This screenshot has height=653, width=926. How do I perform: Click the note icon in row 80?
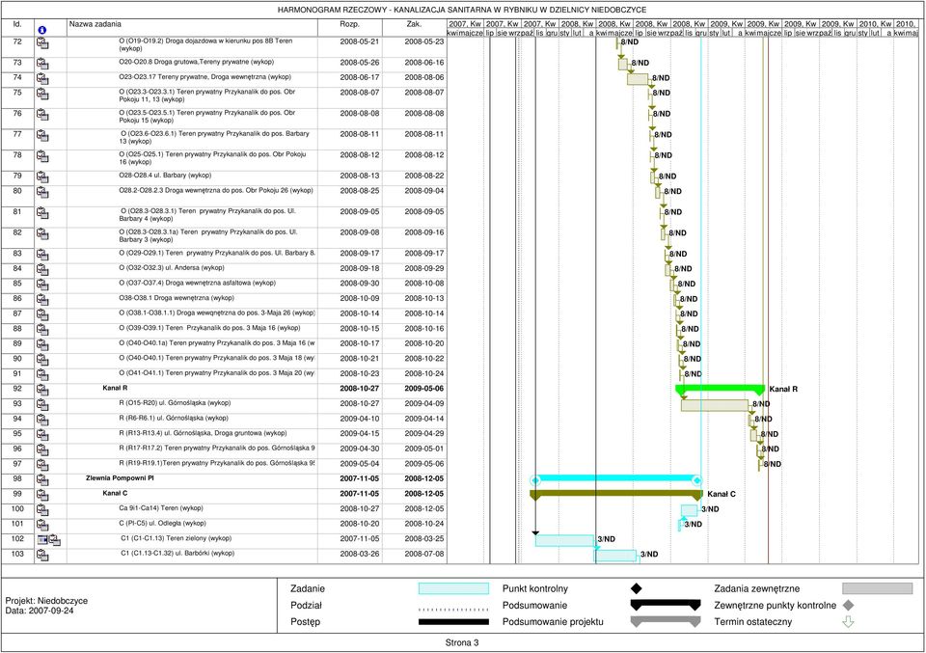pyautogui.click(x=42, y=193)
